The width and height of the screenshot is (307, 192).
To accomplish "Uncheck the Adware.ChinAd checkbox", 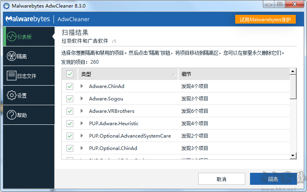I will [x=70, y=86].
